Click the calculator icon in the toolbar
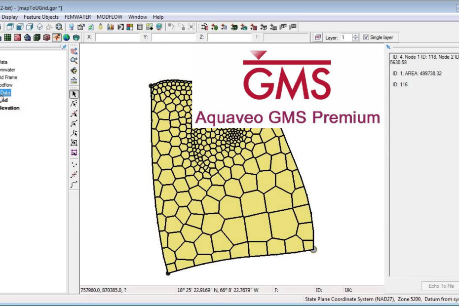The width and height of the screenshot is (459, 306). click(x=140, y=27)
